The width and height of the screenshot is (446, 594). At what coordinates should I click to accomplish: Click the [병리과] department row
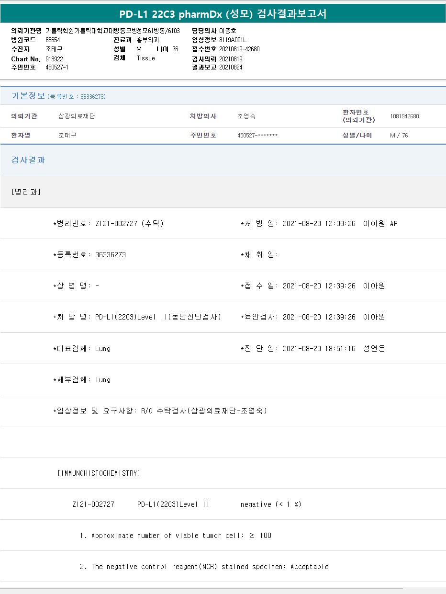click(26, 192)
